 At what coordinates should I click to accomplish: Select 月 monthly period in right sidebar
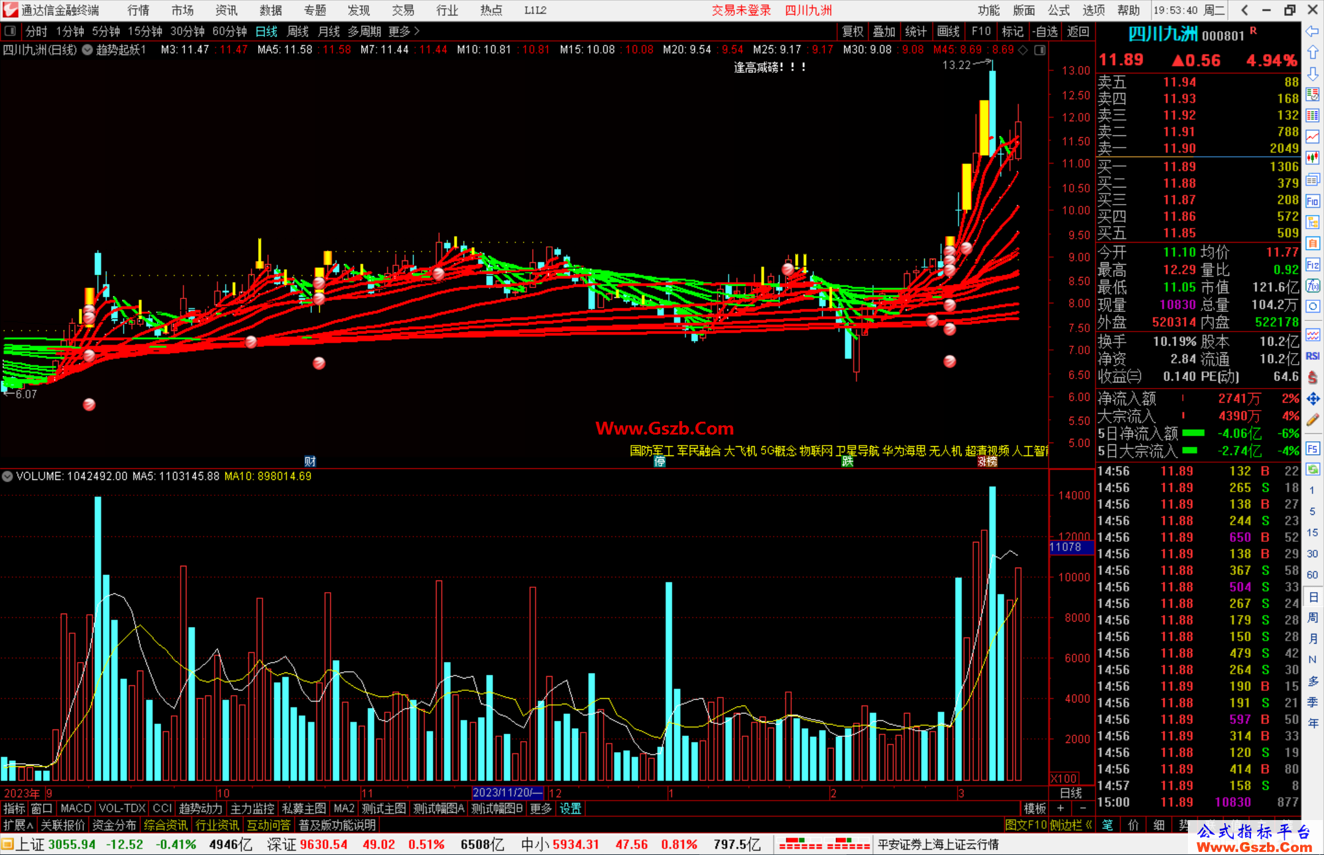tap(1313, 639)
